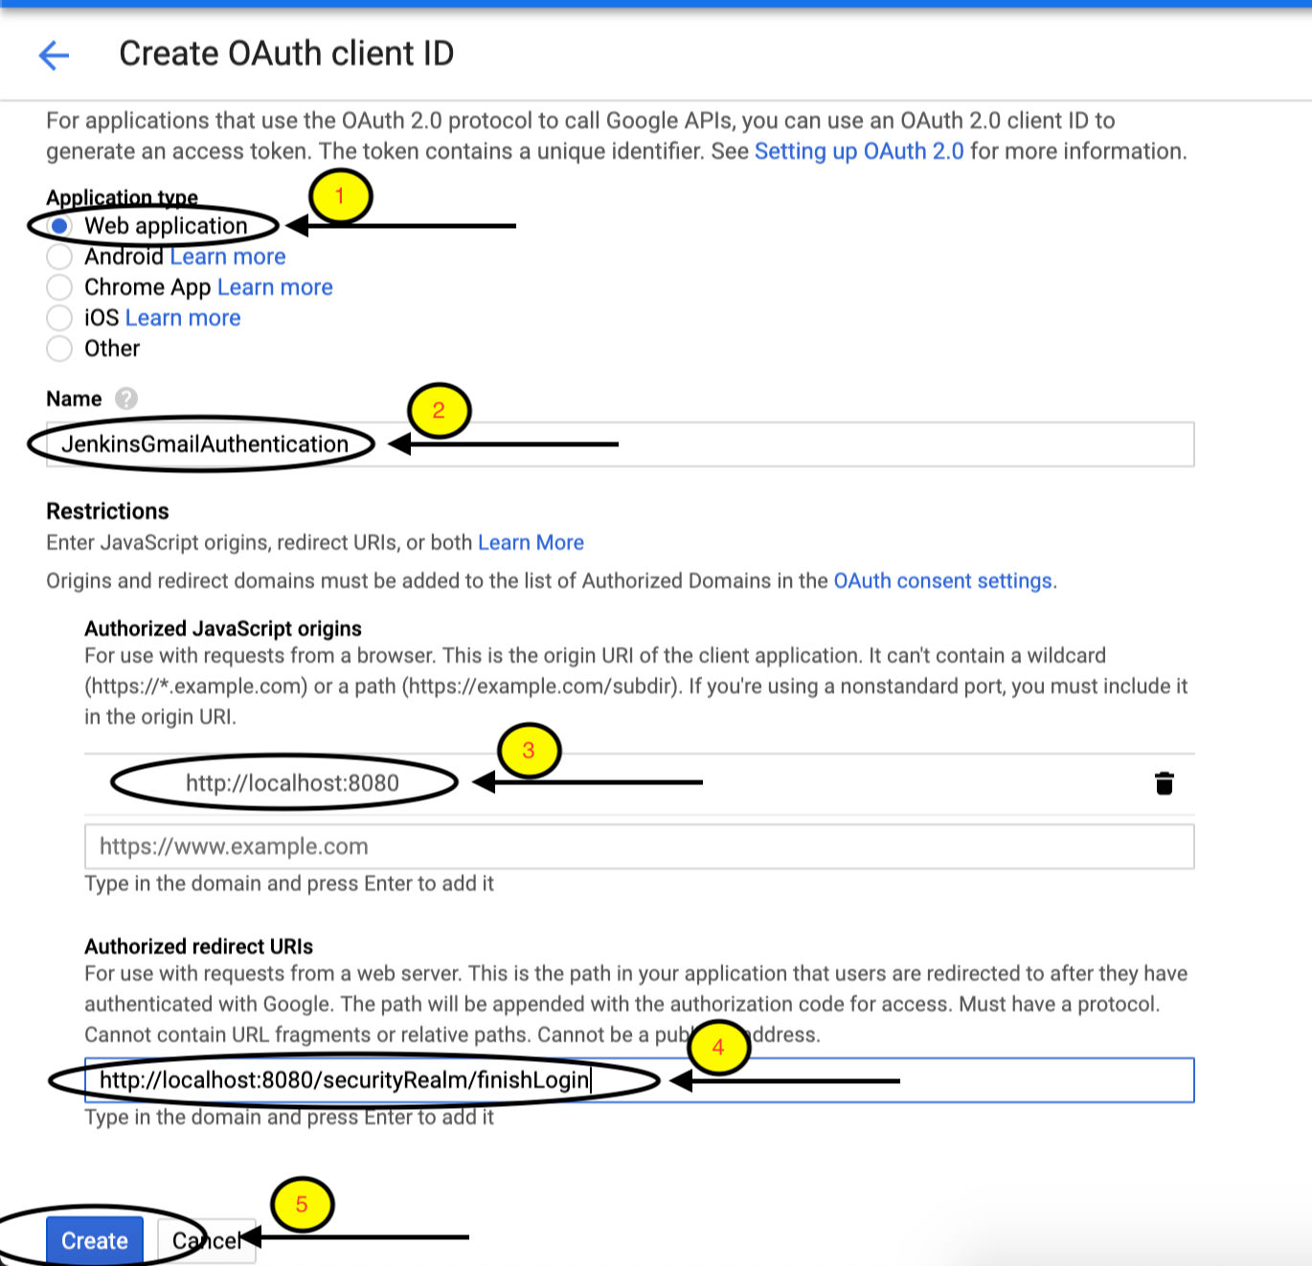Screen dimensions: 1312x1266
Task: Focus the JavaScript origins input box
Action: point(638,847)
